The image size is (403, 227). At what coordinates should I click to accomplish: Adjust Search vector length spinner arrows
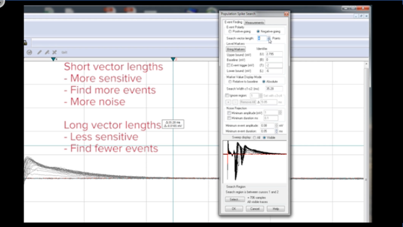[269, 38]
